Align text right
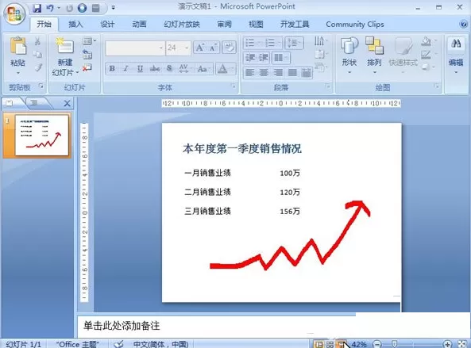Screen dimensions: 471x348 click(x=278, y=73)
